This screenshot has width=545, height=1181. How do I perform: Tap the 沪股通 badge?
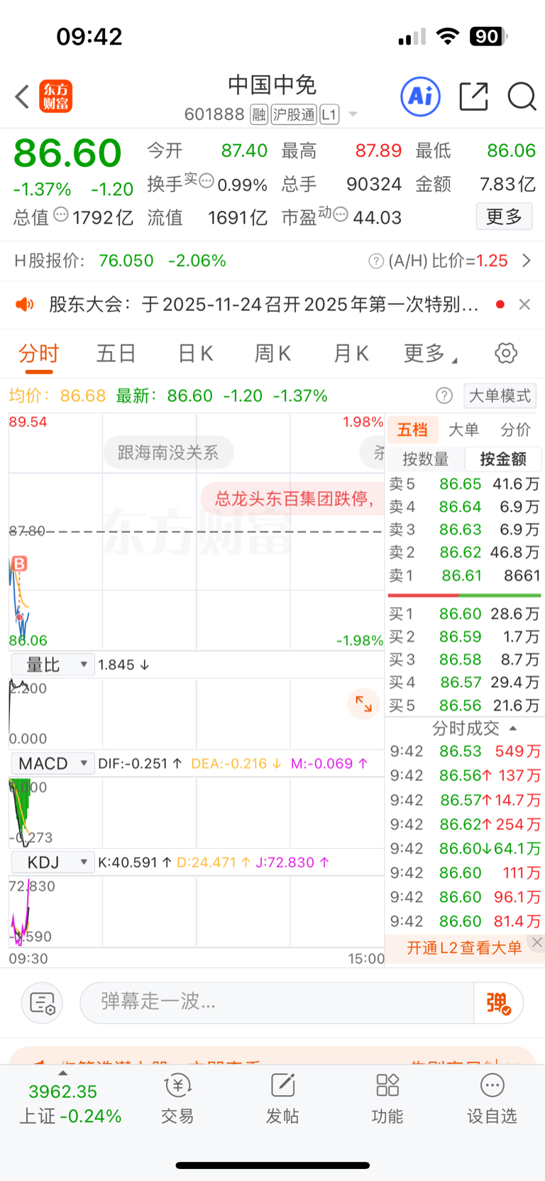coord(294,114)
